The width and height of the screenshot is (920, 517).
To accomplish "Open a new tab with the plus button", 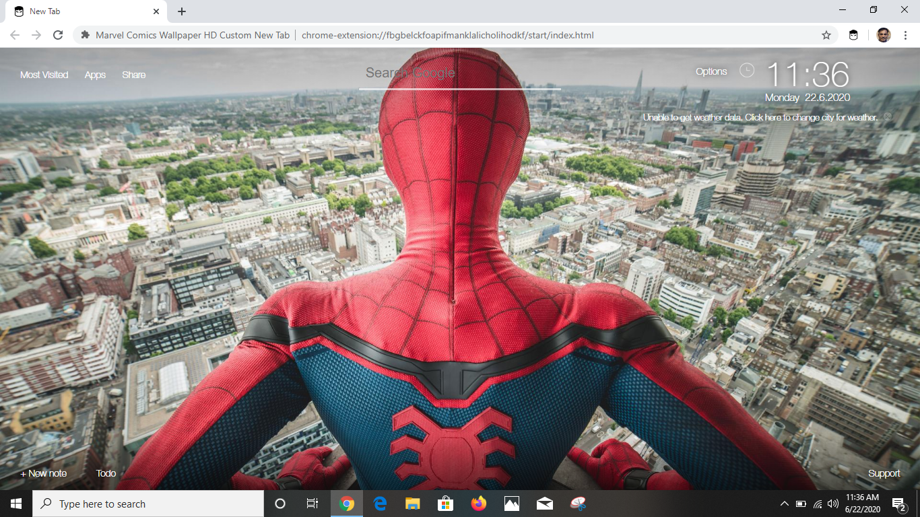I will pyautogui.click(x=182, y=11).
